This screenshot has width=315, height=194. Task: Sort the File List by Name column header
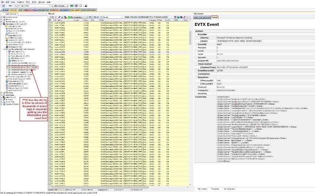click(x=64, y=20)
